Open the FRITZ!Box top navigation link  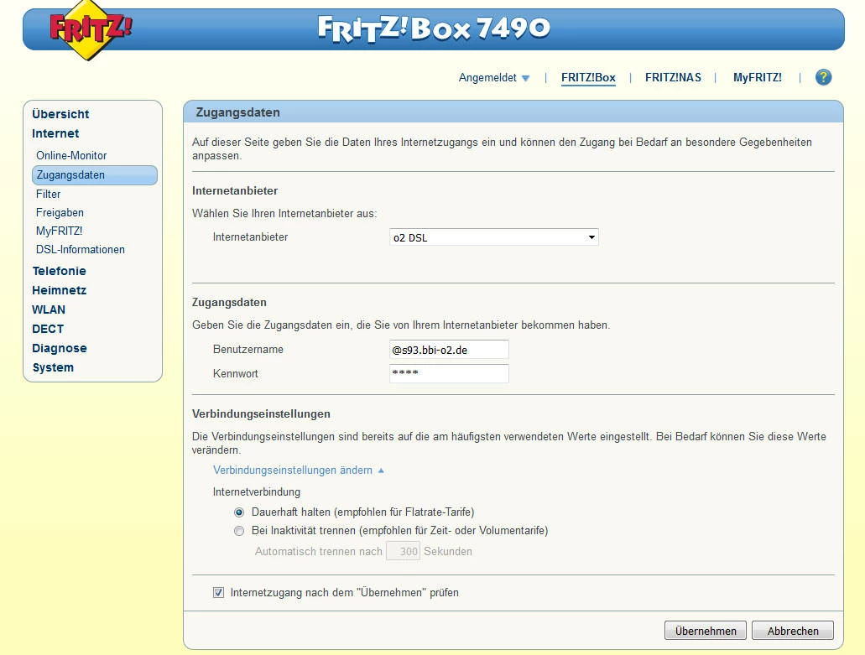[x=588, y=78]
